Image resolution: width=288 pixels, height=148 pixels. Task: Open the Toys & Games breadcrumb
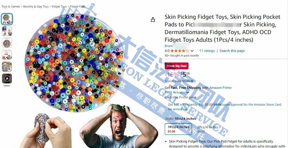(11, 6)
